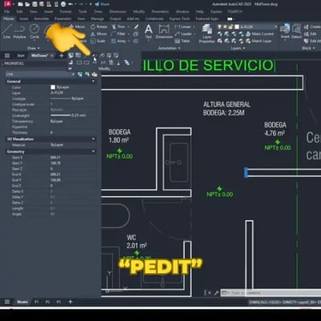
Task: Open the Annotate ribbon tab
Action: pos(41,19)
